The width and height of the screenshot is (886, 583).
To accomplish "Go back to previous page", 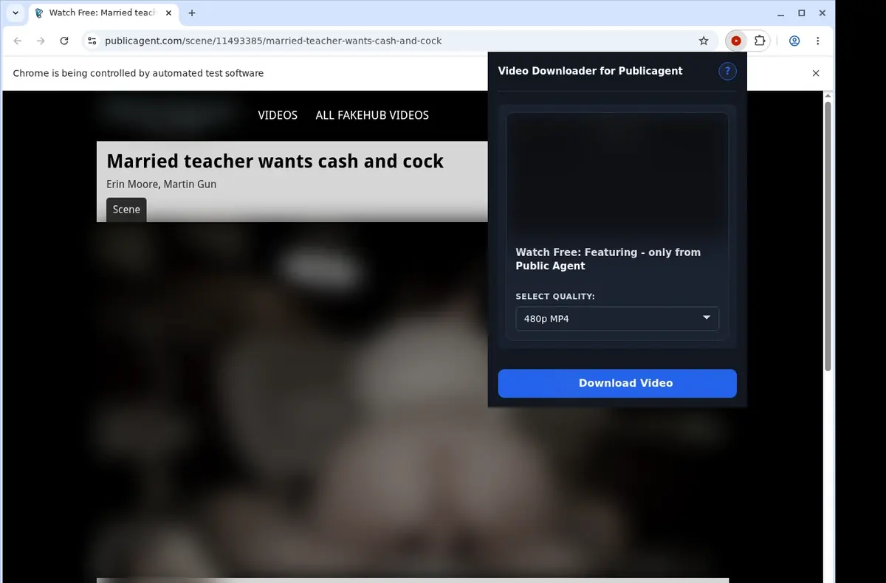I will 18,41.
